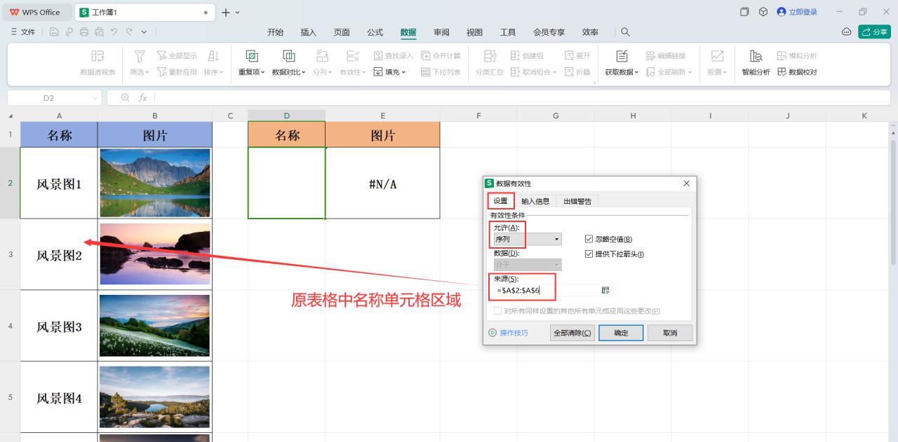Image resolution: width=898 pixels, height=442 pixels.
Task: Click 展开 in the ribbon
Action: click(577, 55)
